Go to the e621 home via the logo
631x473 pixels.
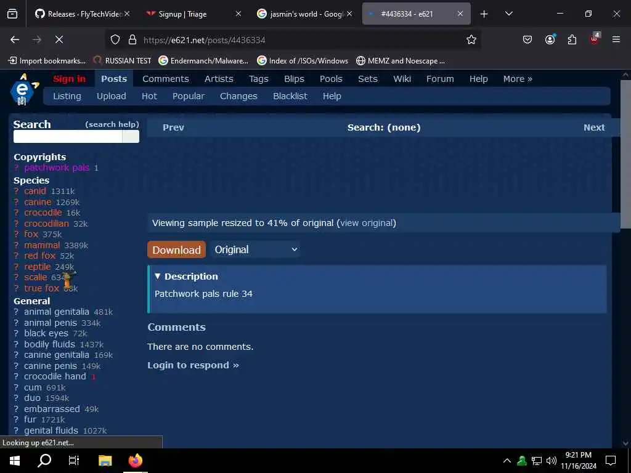point(24,89)
